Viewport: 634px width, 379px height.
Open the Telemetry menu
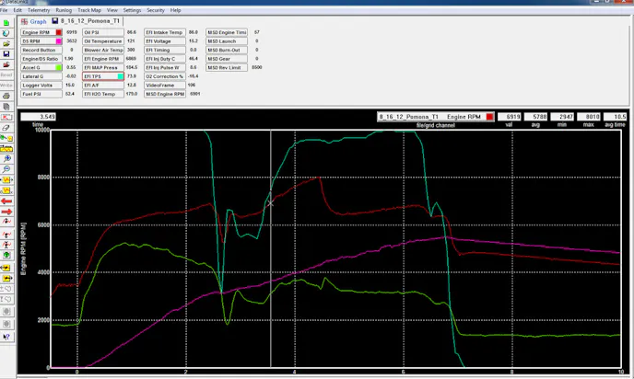click(39, 10)
